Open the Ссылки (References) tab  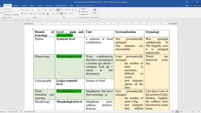pyautogui.click(x=40, y=6)
